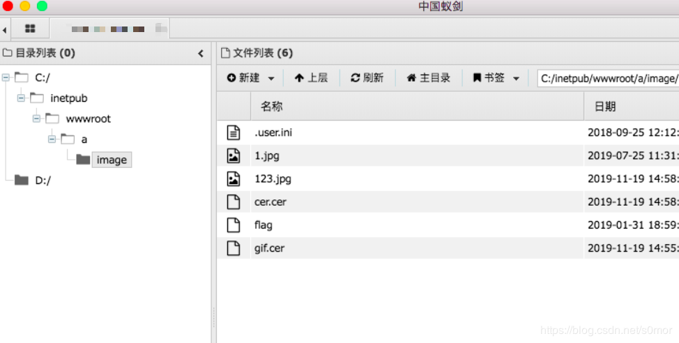Open the home grid icon tab
Viewport: 679px width, 343px height.
pos(30,29)
